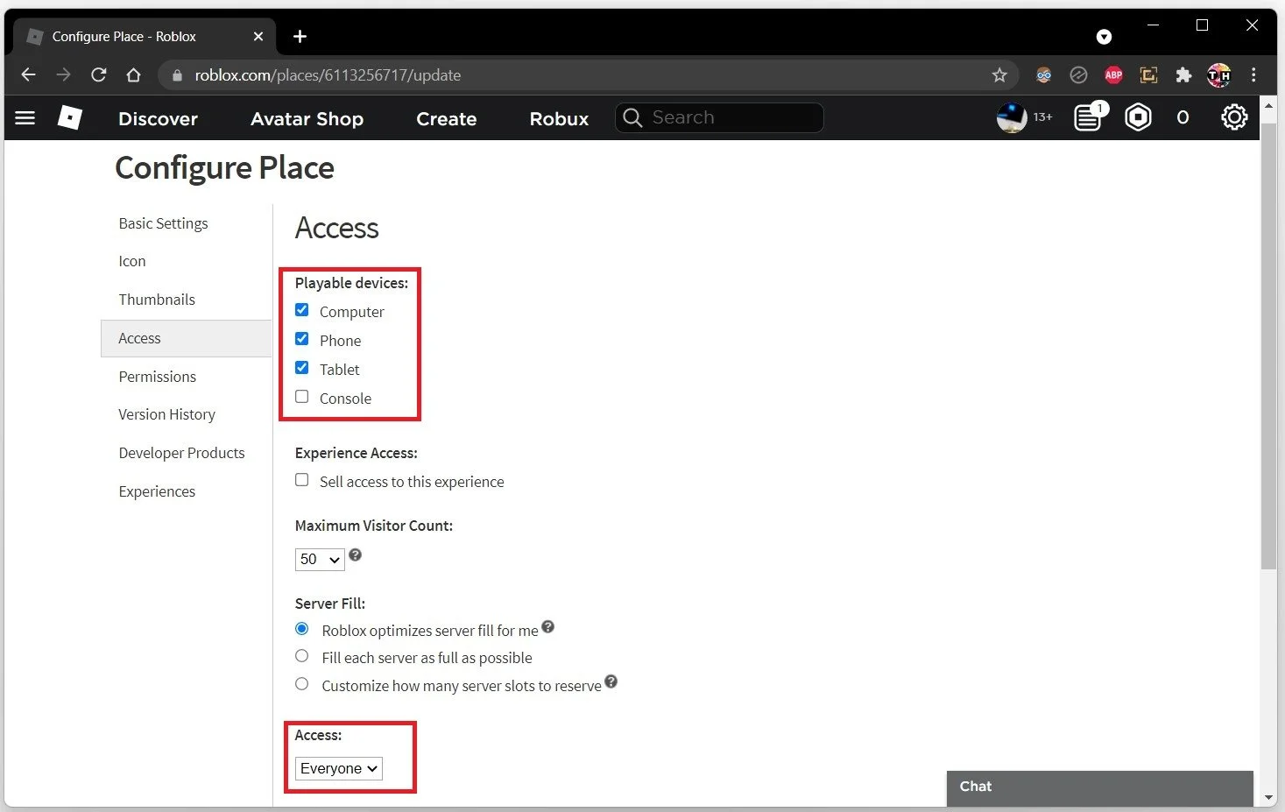Screen dimensions: 1285x812
Task: Open Developer Products in the sidebar
Action: pos(181,453)
